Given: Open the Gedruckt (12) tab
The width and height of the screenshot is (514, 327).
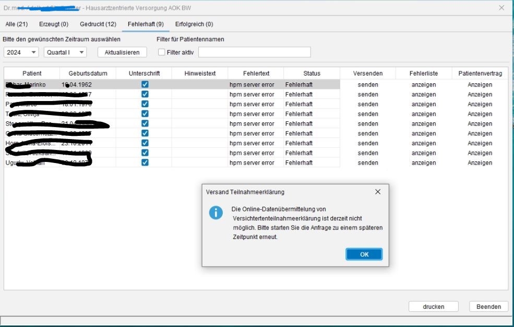Looking at the screenshot, I should [x=98, y=24].
